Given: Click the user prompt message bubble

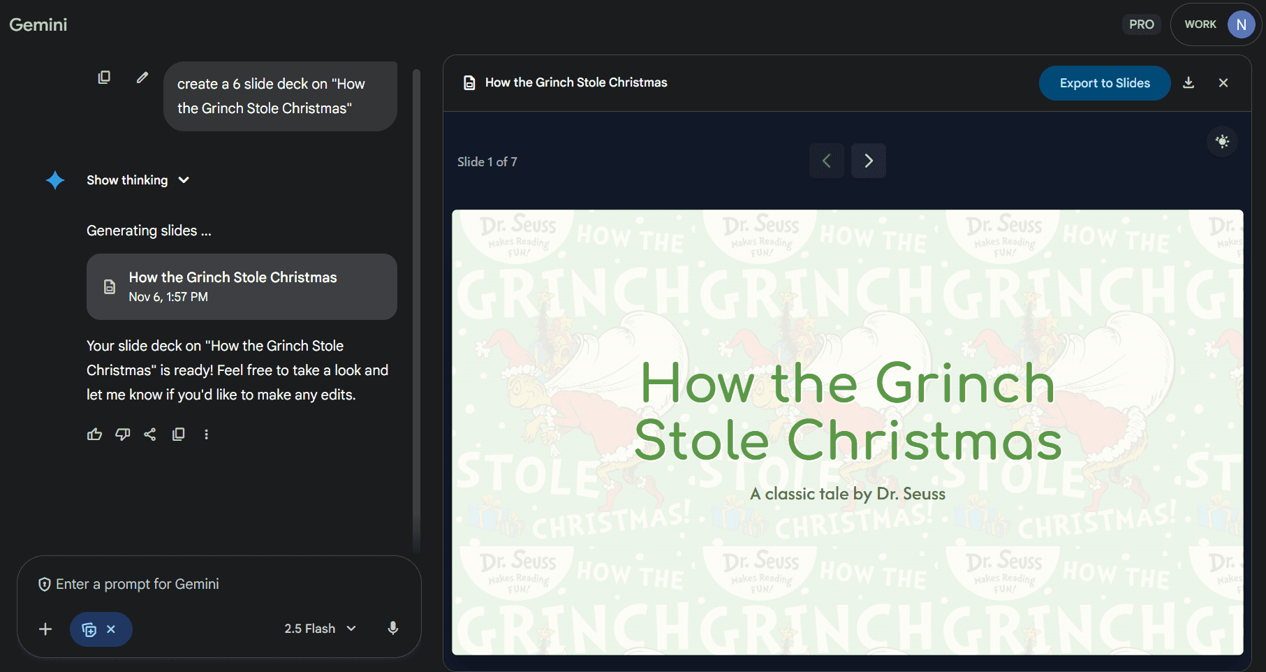Looking at the screenshot, I should (x=280, y=96).
